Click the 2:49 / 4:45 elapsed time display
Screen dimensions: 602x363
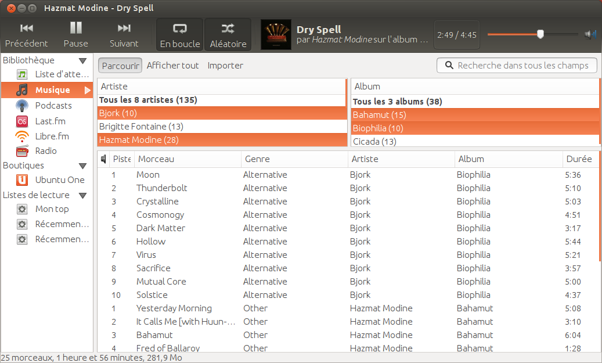(x=457, y=35)
